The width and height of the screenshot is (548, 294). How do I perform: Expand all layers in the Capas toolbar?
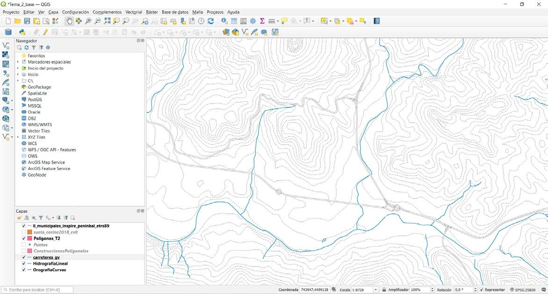pyautogui.click(x=59, y=217)
